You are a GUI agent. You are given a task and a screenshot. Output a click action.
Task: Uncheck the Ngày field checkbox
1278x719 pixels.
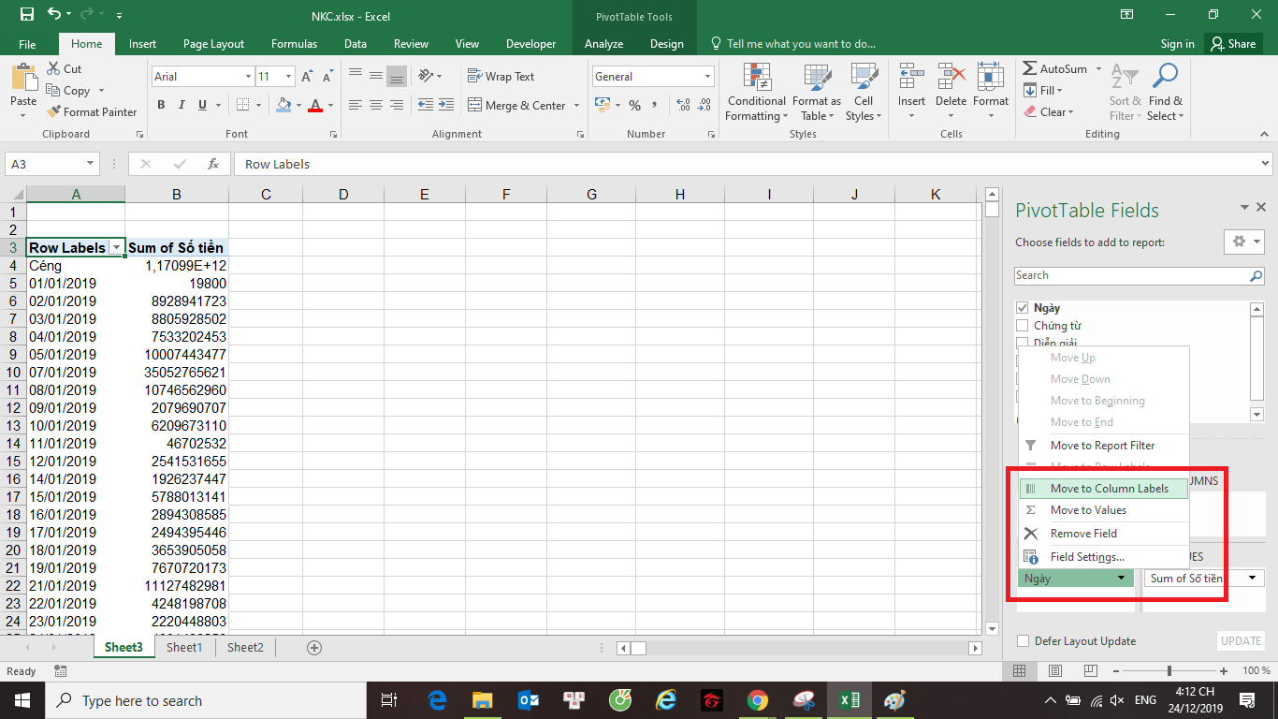tap(1023, 308)
